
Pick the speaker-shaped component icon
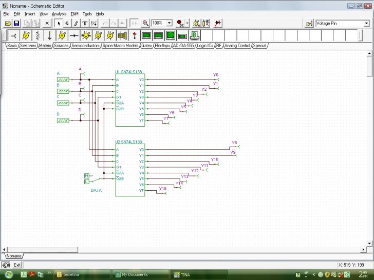(122, 36)
